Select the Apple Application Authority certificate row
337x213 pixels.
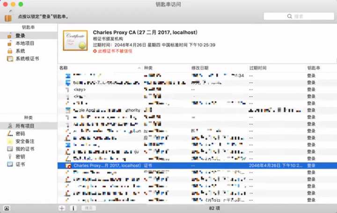tap(197, 110)
